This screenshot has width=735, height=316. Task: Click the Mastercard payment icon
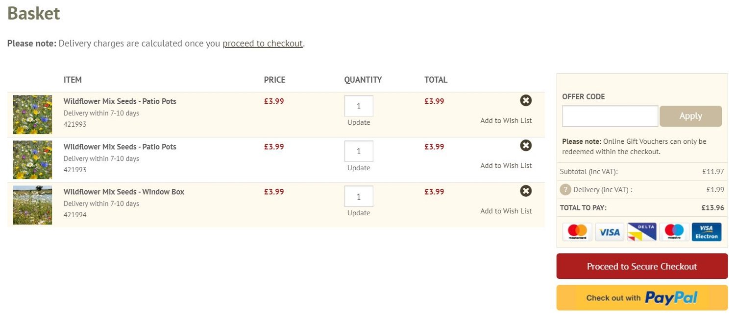point(577,232)
